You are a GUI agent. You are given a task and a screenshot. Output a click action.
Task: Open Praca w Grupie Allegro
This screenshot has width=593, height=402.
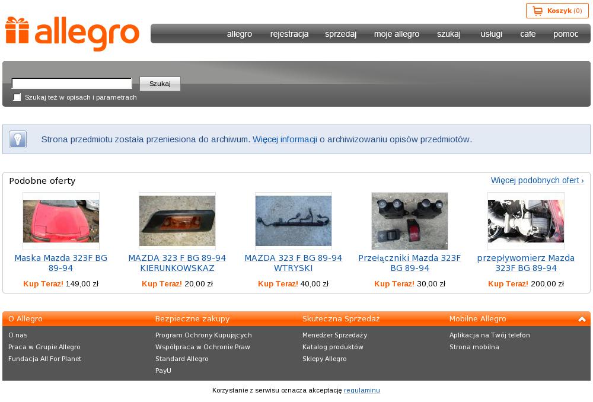click(44, 347)
